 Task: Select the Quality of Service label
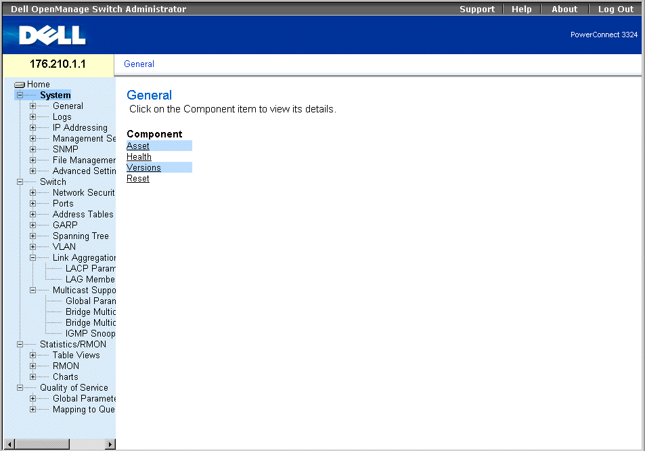[x=74, y=387]
